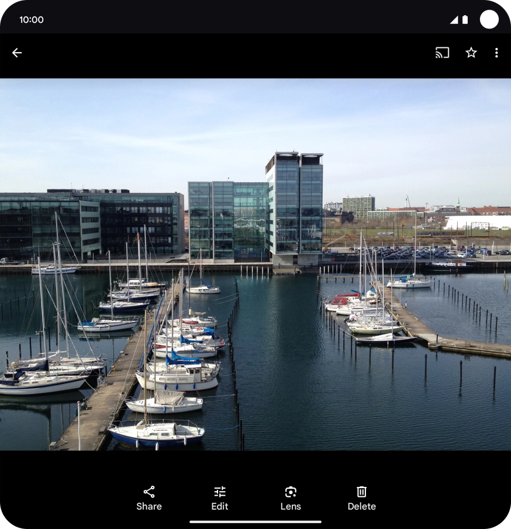Tap the Edit sliders icon
This screenshot has height=529, width=511.
(220, 492)
